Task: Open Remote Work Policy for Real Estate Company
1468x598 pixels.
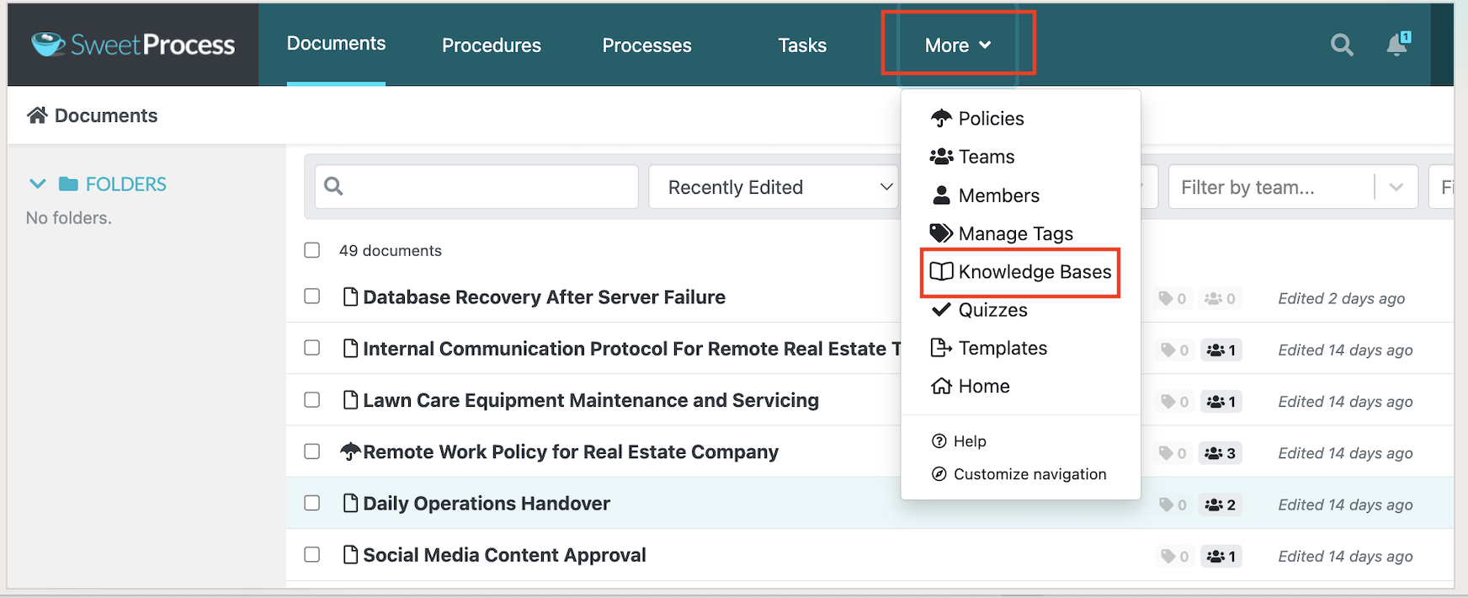Action: [x=571, y=452]
